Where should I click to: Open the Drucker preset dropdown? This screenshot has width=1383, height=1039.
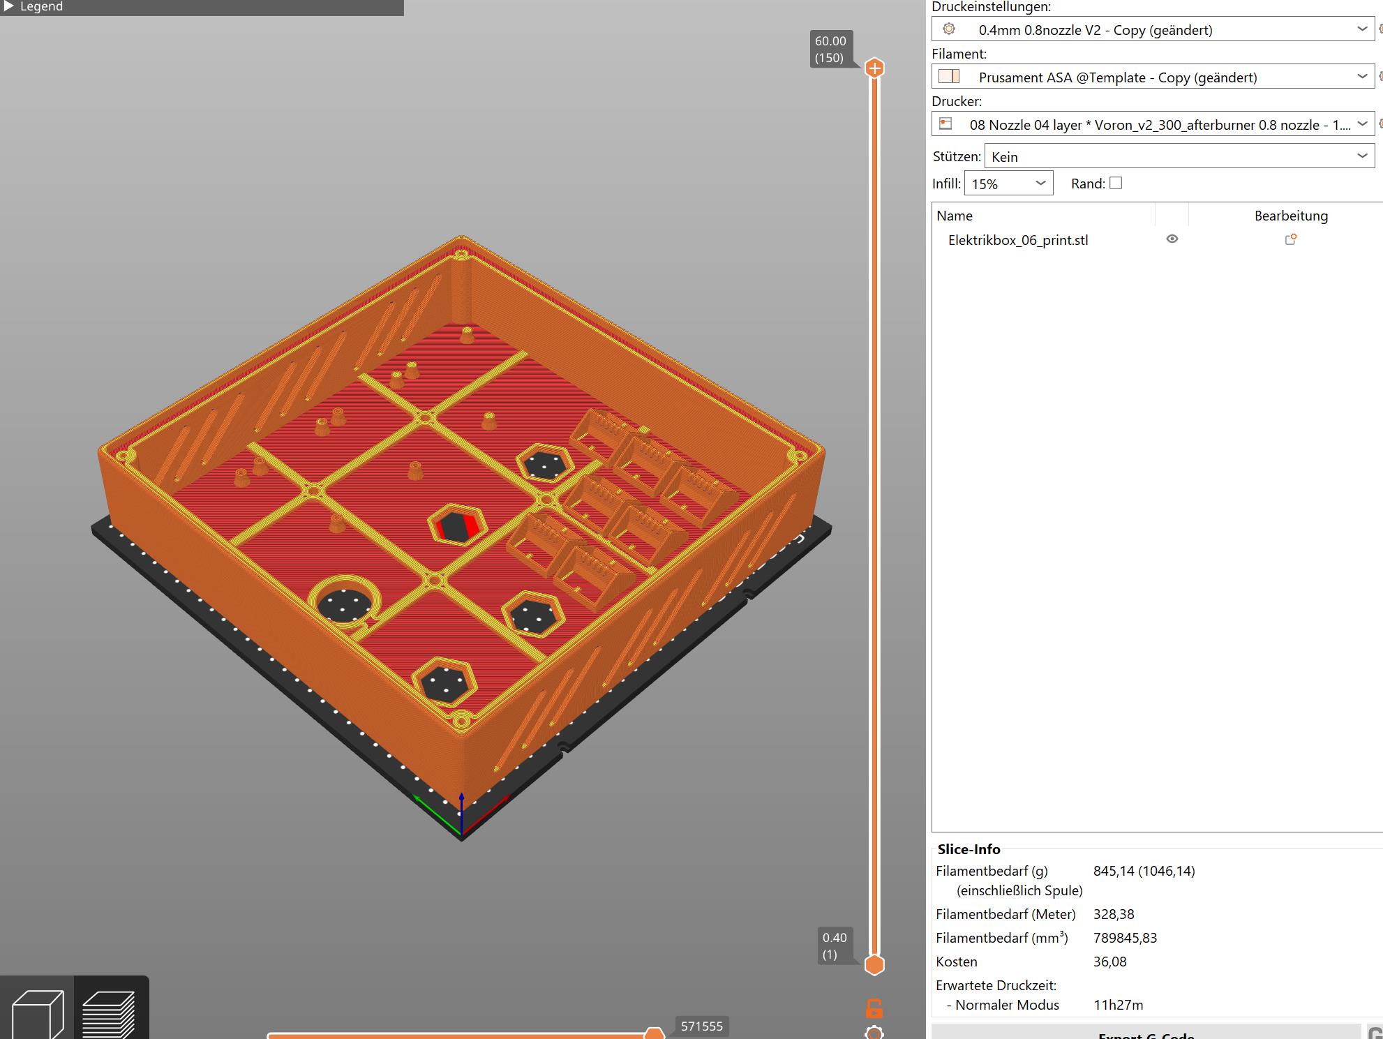point(1153,124)
